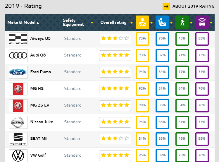Select Aiways U5 73% adult score
This screenshot has height=166, width=219.
tap(142, 39)
